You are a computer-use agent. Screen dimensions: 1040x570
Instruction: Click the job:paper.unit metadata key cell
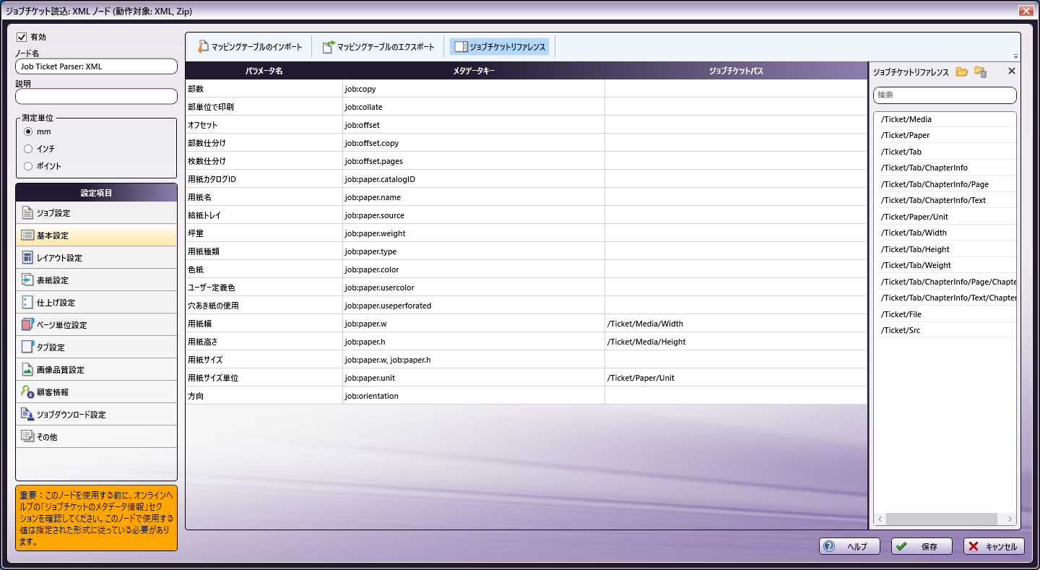click(x=474, y=378)
